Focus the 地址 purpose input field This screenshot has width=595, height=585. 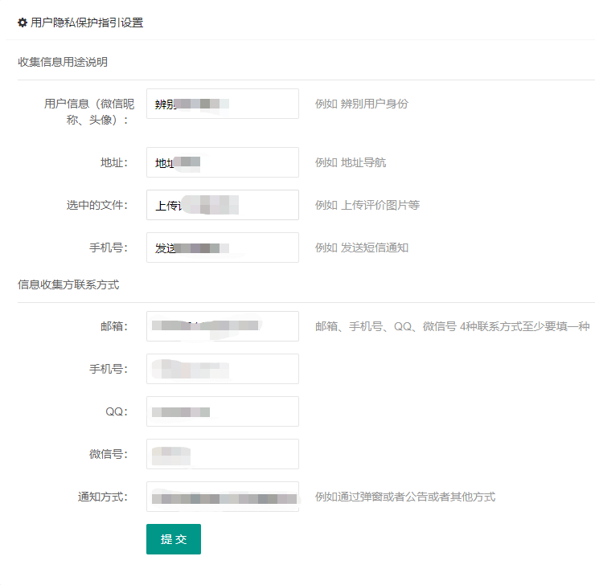(223, 162)
